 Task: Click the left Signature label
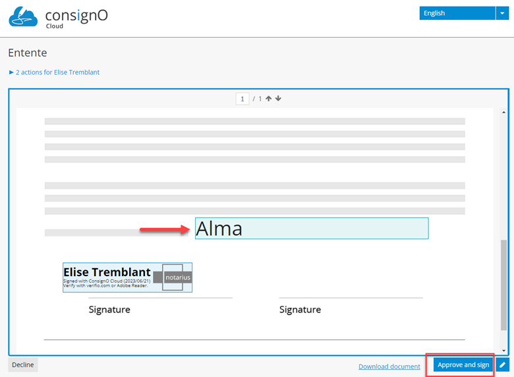coord(109,309)
